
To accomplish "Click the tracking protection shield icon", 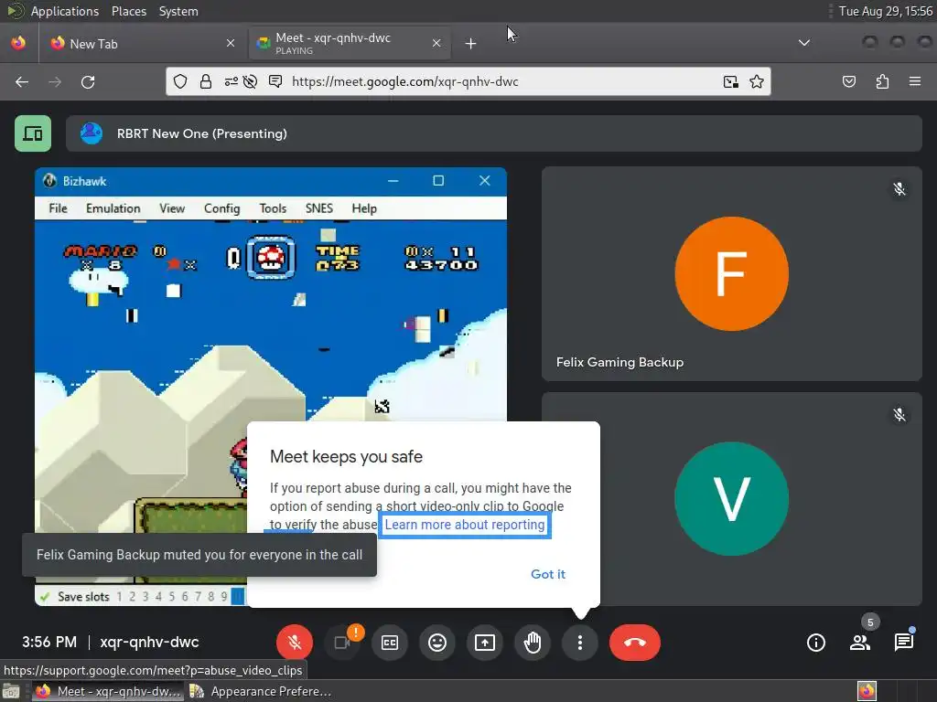I will (180, 81).
